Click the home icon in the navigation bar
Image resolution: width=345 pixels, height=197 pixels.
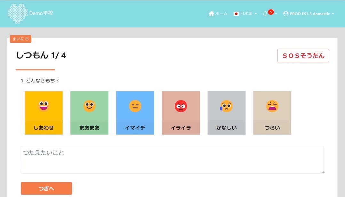click(211, 14)
